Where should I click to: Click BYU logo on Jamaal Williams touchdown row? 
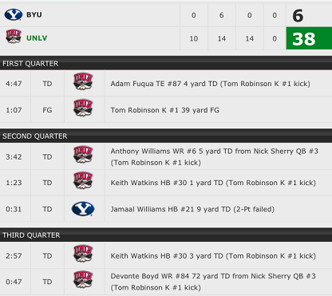[83, 208]
